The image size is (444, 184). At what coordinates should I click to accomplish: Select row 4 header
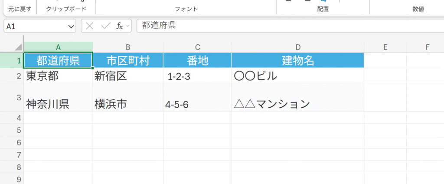click(x=12, y=118)
